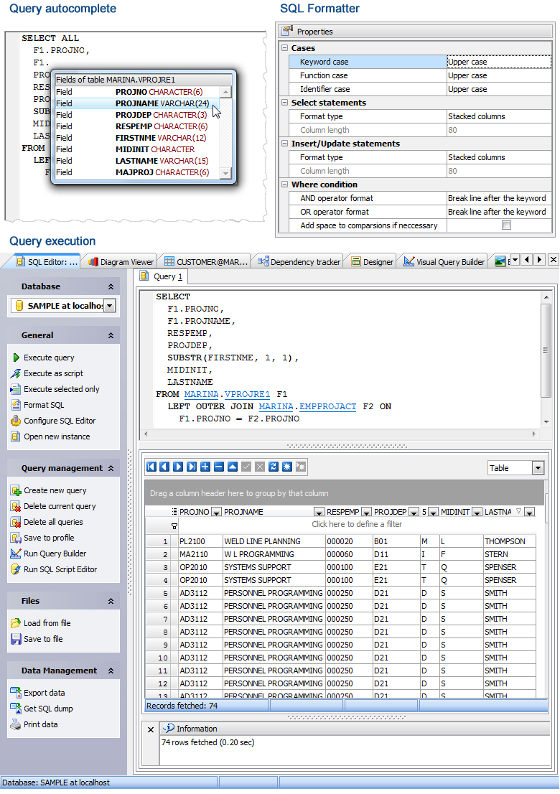
Task: Click the EMPPROJACT table link
Action: coord(327,406)
